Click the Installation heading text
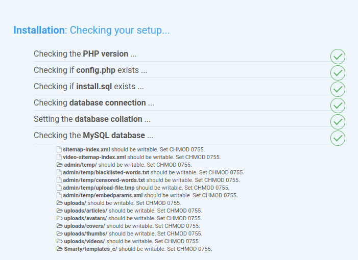The width and height of the screenshot is (358, 260). click(39, 30)
